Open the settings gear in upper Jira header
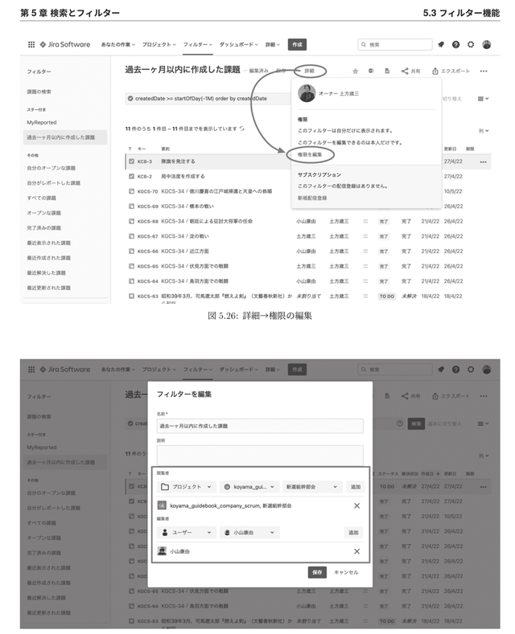Screen dimensions: 515x634 472,45
